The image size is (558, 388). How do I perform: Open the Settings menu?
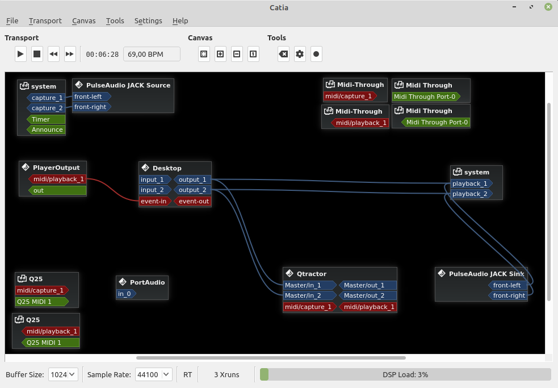pos(148,20)
